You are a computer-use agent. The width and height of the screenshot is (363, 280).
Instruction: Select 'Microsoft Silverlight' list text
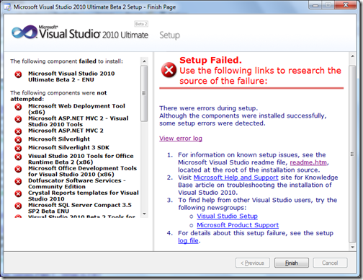(59, 139)
